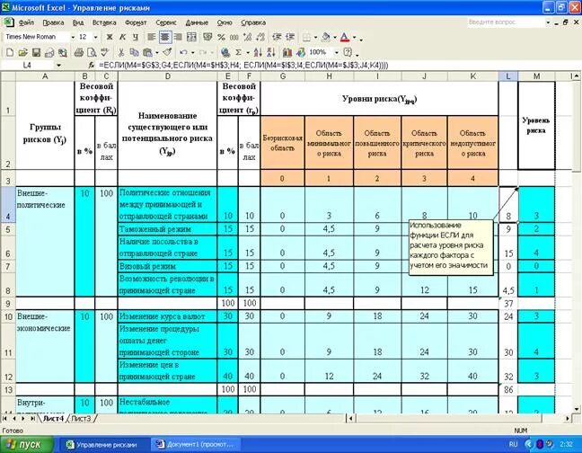
Task: Click the Merge and Center icon
Action: pyautogui.click(x=191, y=37)
